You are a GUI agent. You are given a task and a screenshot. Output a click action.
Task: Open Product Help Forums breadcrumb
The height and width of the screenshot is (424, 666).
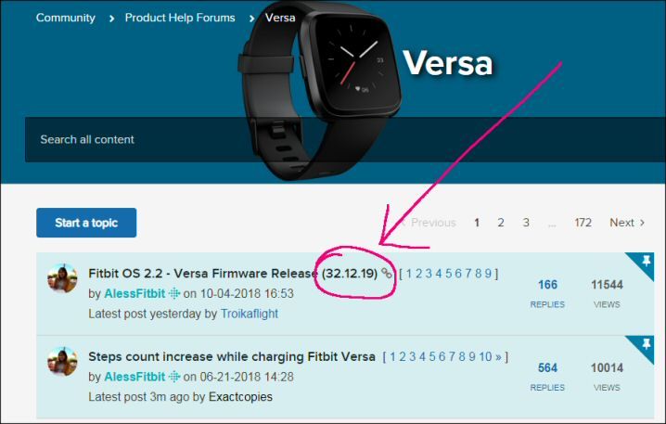pyautogui.click(x=180, y=18)
